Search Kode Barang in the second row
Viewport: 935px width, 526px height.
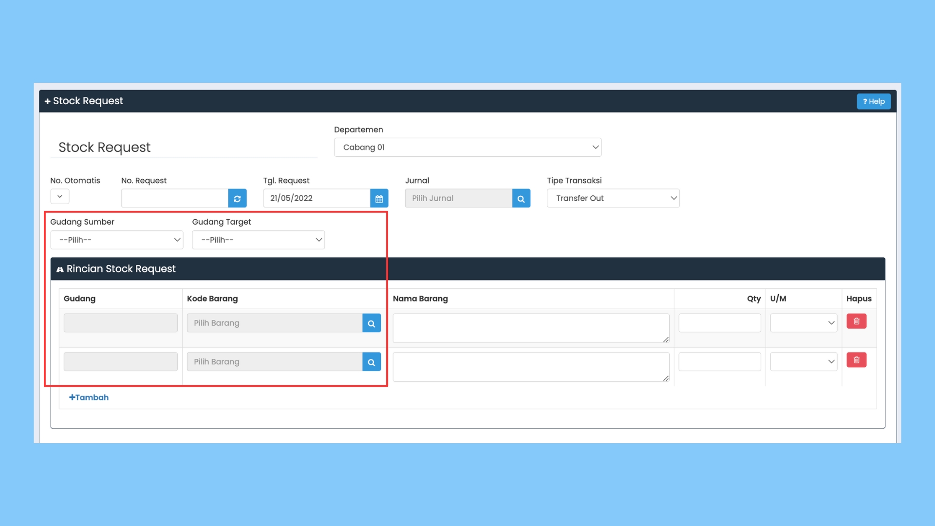pyautogui.click(x=372, y=362)
